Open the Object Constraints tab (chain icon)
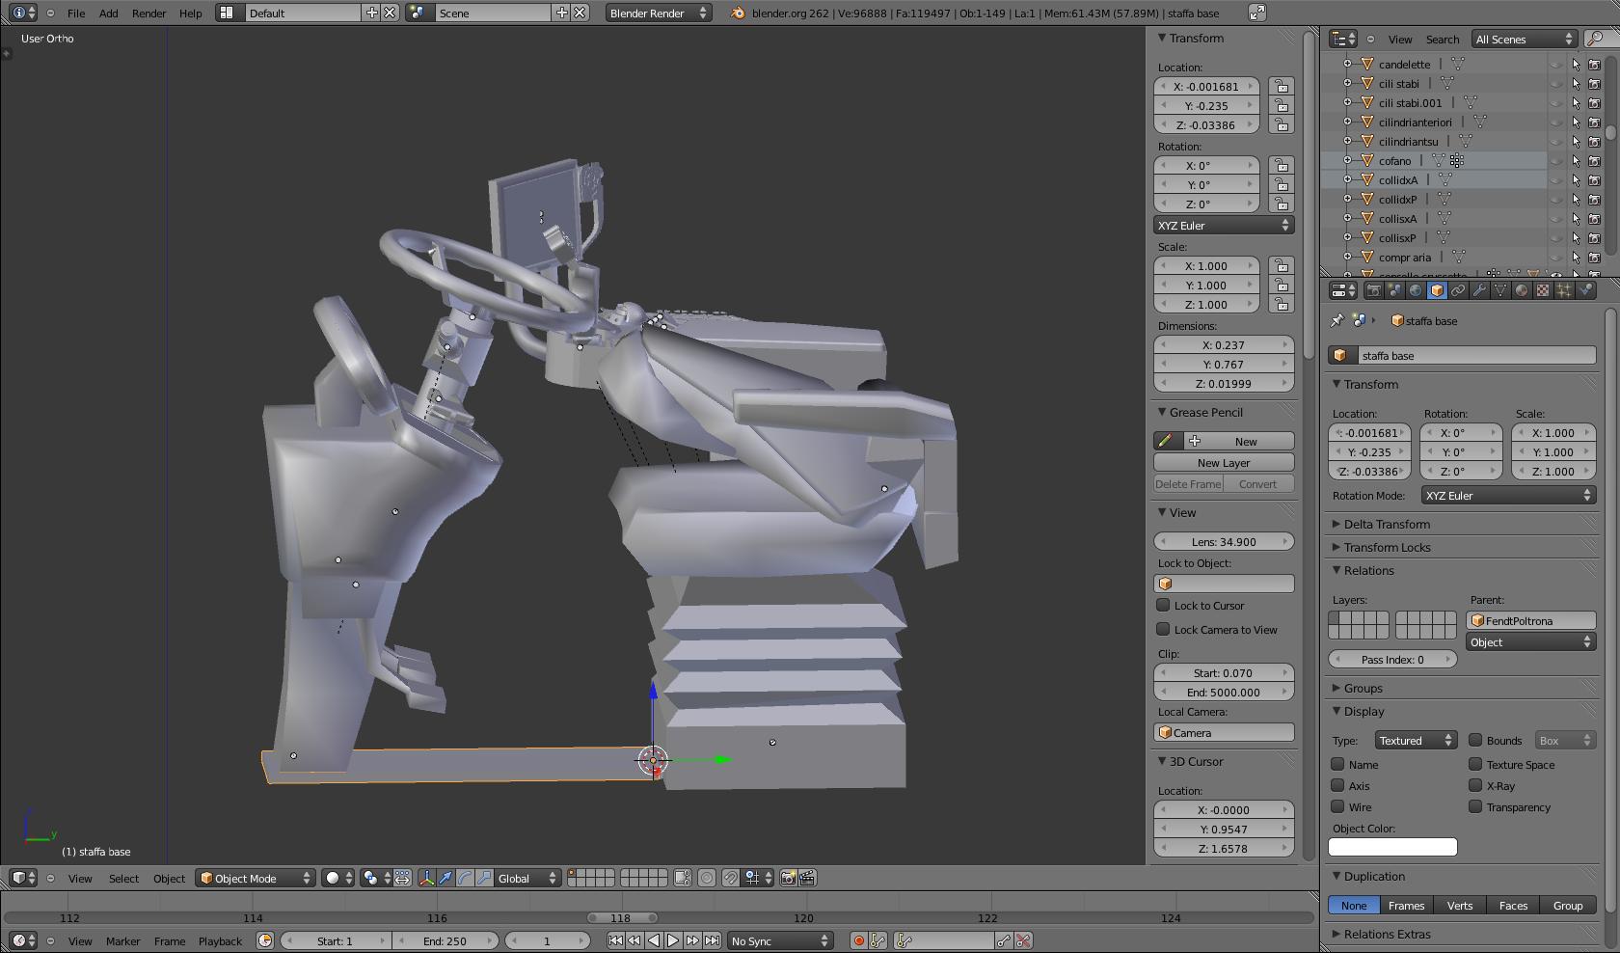The width and height of the screenshot is (1620, 953). tap(1458, 290)
